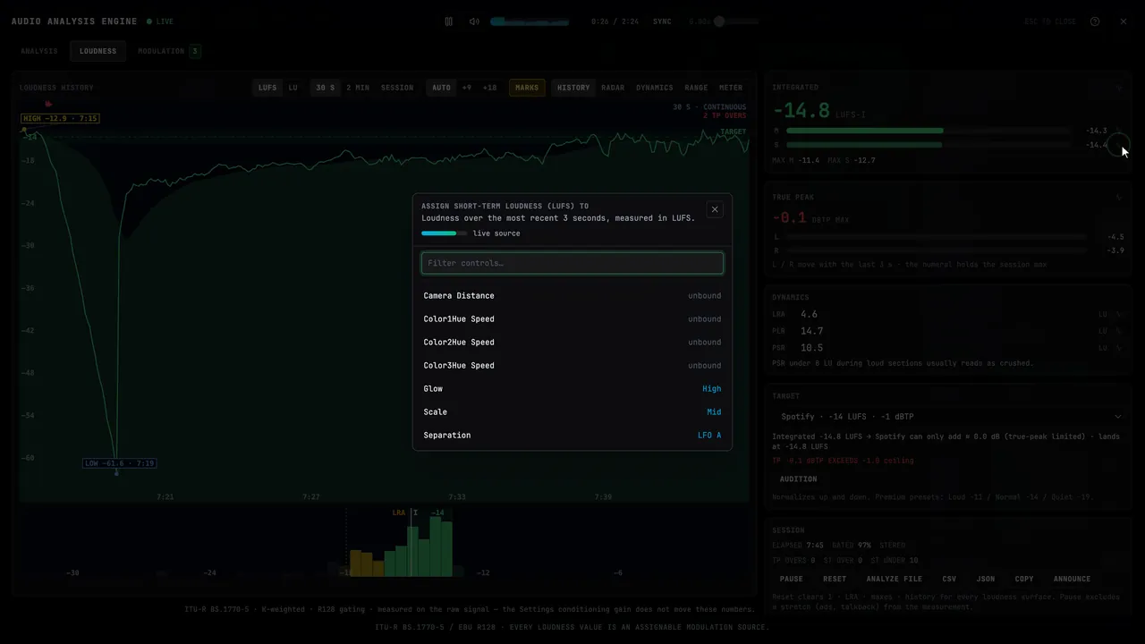
Task: Set the history window to SESSION
Action: pos(397,88)
